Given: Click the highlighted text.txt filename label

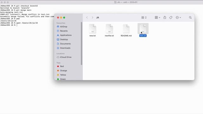Looking at the screenshot, I should point(143,36).
